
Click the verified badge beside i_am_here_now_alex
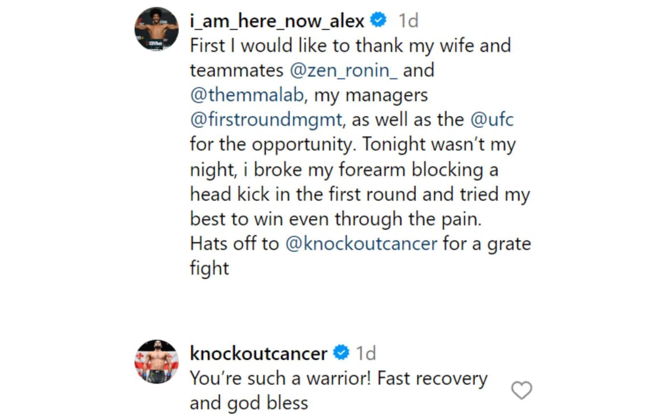pyautogui.click(x=379, y=20)
